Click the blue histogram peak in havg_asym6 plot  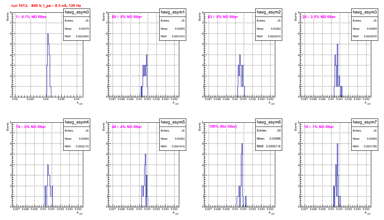[x=242, y=144]
